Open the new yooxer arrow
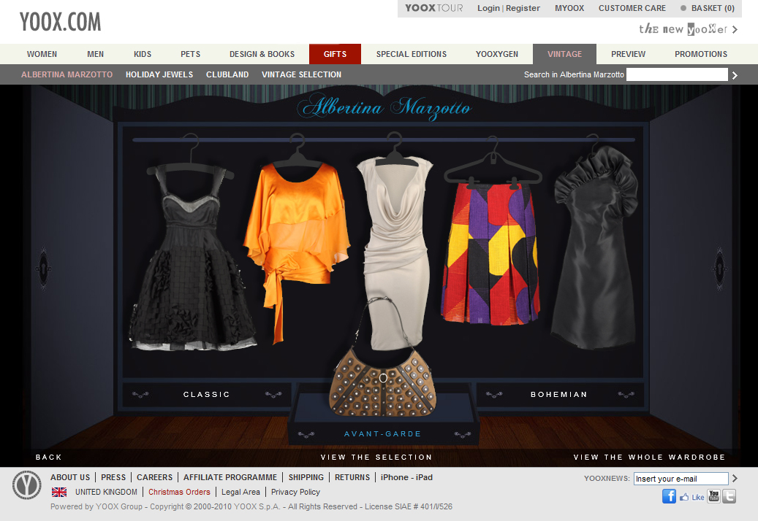The height and width of the screenshot is (521, 758). point(735,29)
